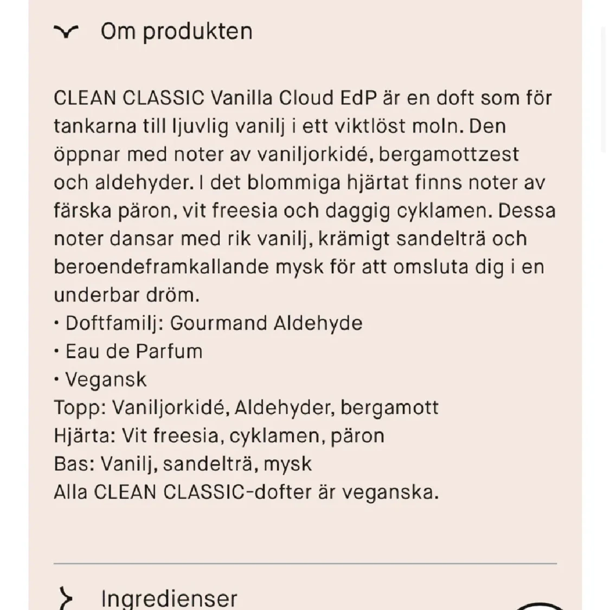This screenshot has width=610, height=610.
Task: Click the partial round icon at bottom right
Action: click(540, 606)
